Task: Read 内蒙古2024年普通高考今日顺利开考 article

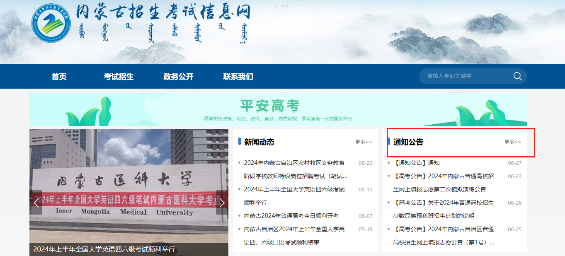Action: (x=291, y=216)
